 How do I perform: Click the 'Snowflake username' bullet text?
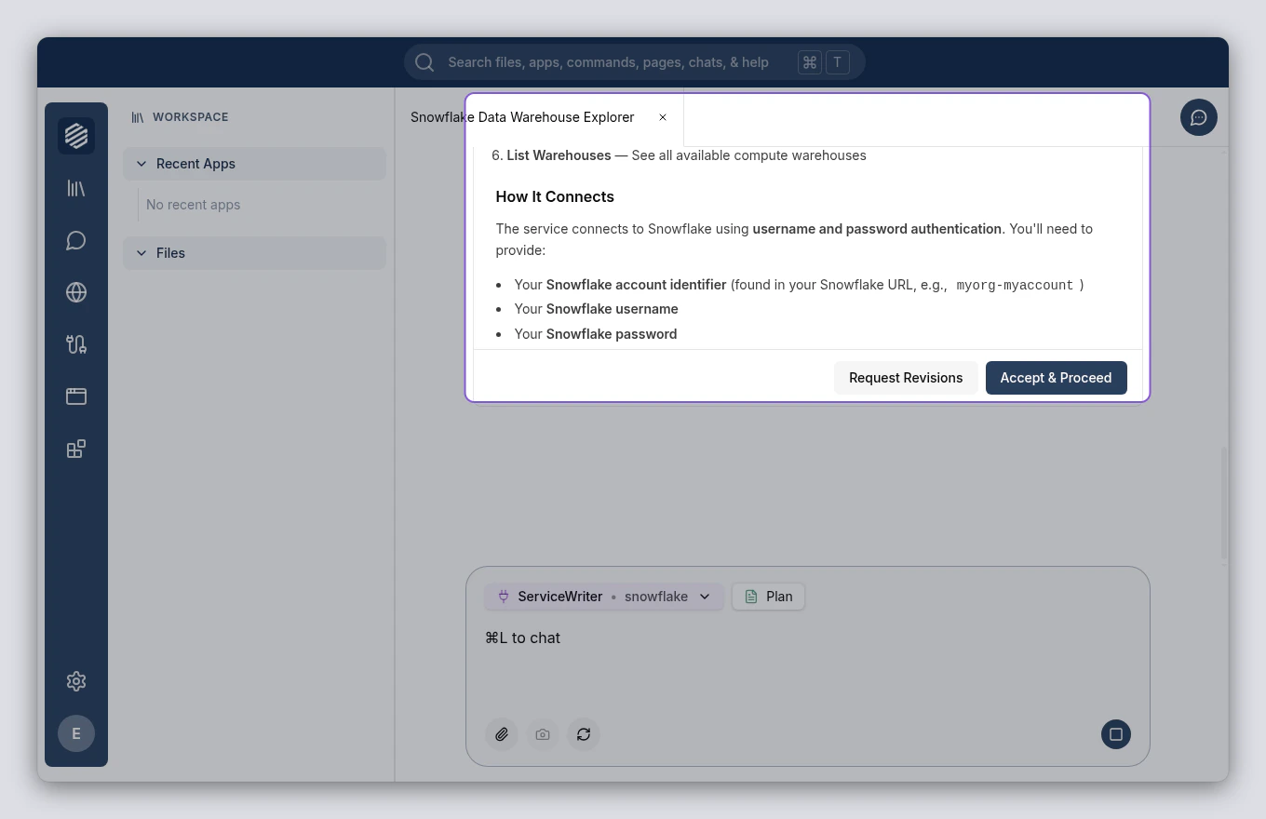613,309
